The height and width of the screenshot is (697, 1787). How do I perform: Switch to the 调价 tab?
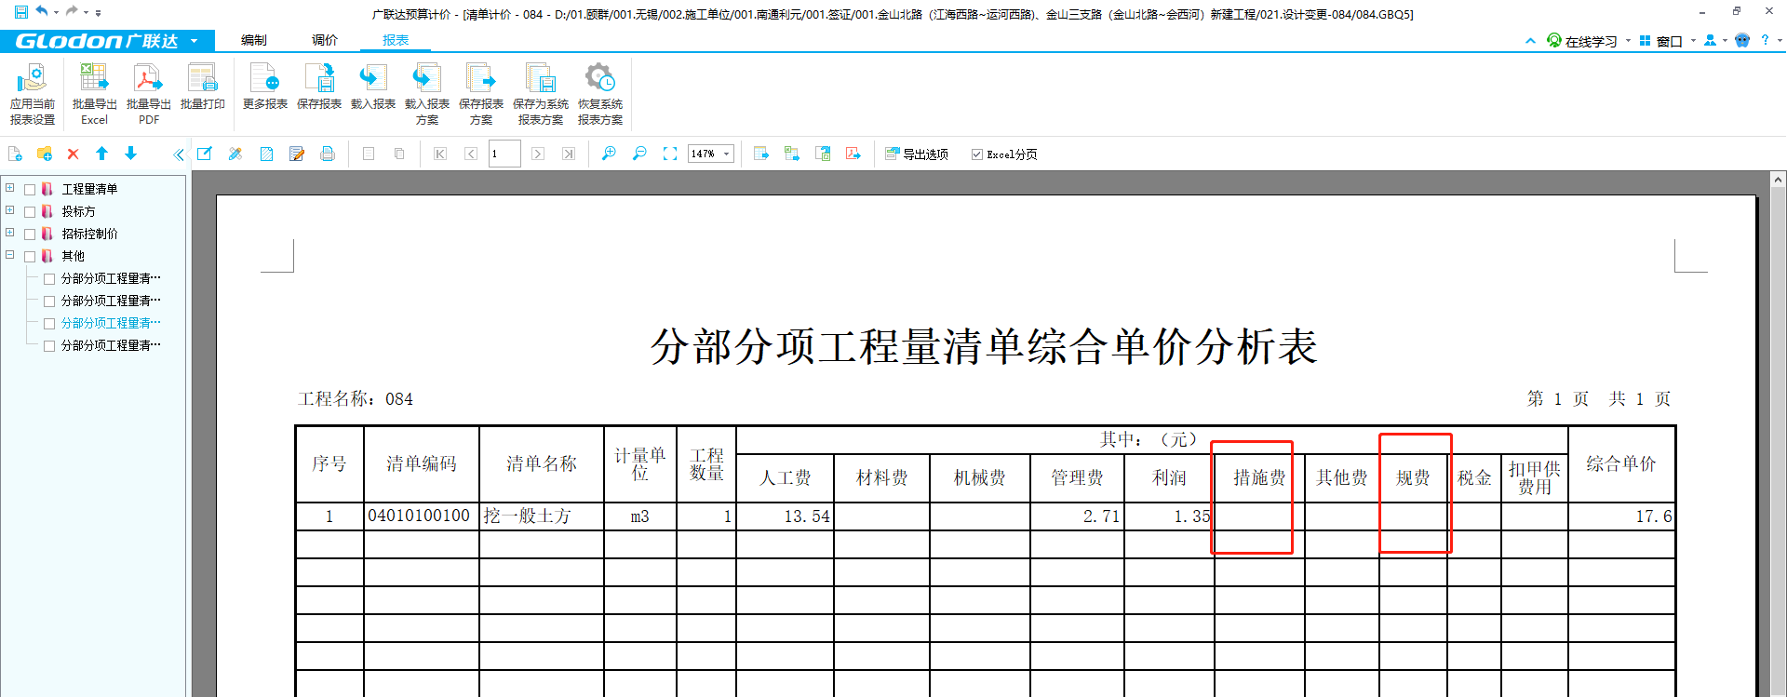pyautogui.click(x=325, y=40)
